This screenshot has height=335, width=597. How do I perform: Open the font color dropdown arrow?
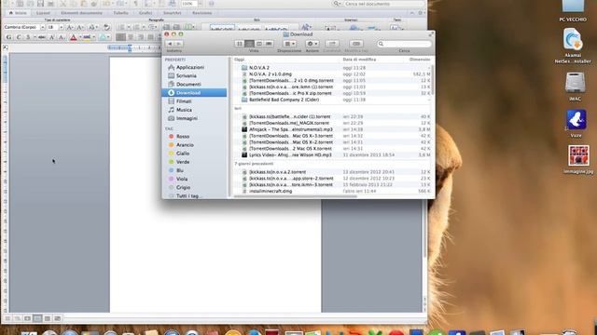pos(80,37)
